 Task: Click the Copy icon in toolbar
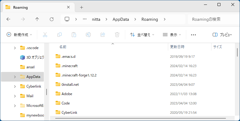(x=59, y=35)
